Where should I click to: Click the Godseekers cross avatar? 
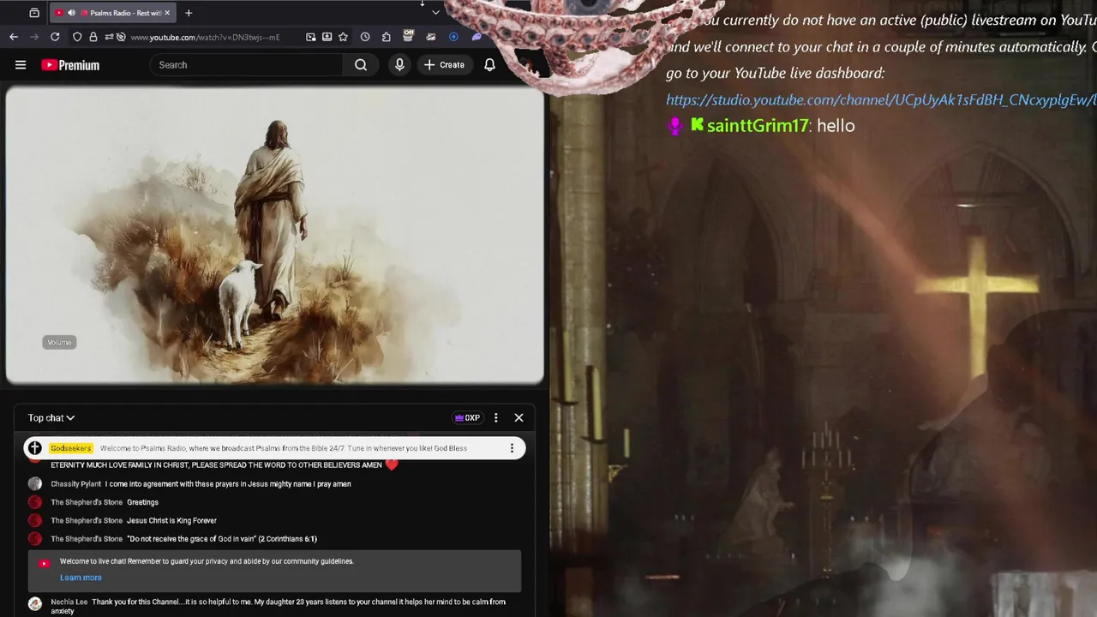[x=35, y=448]
